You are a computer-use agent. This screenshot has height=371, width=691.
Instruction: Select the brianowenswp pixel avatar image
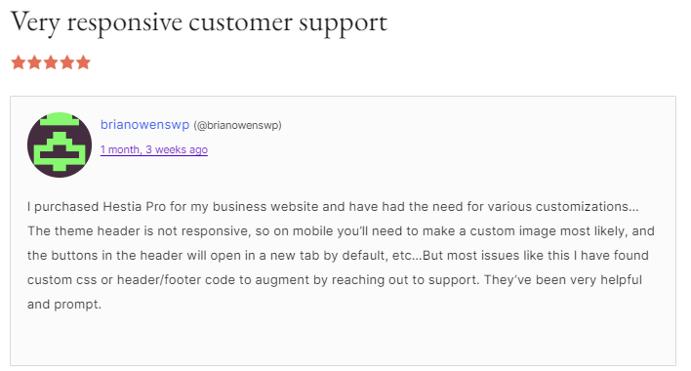pyautogui.click(x=60, y=144)
